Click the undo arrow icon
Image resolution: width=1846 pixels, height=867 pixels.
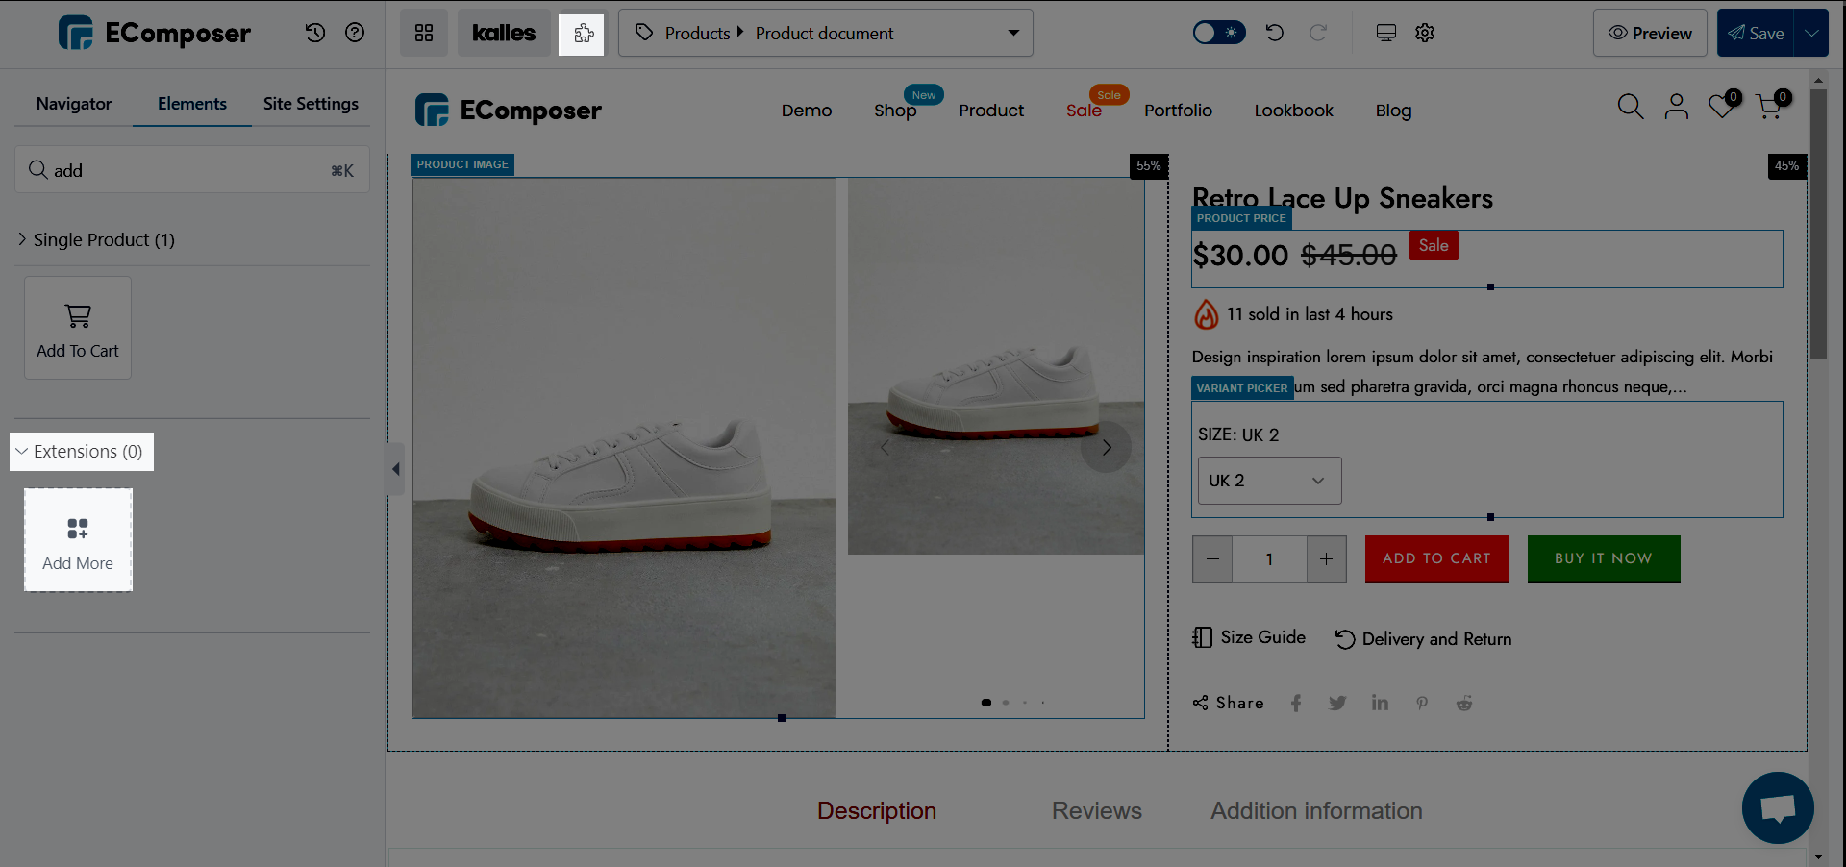coord(1275,33)
